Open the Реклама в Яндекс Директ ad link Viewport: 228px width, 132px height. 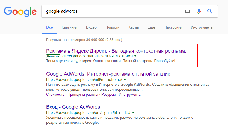point(116,51)
